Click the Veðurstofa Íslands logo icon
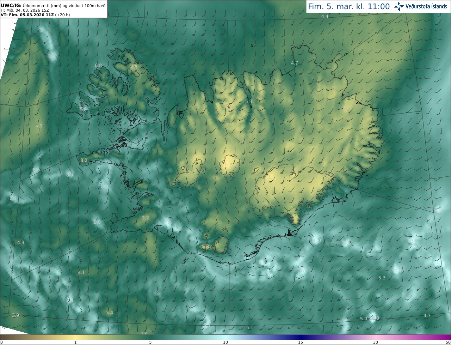 point(399,6)
